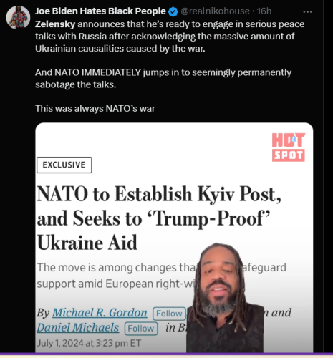333x358 pixels.
Task: Click the EXCLUSIVE label badge
Action: click(64, 165)
